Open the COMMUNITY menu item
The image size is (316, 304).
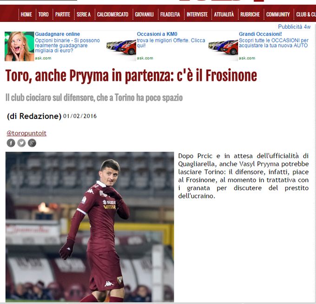point(278,14)
